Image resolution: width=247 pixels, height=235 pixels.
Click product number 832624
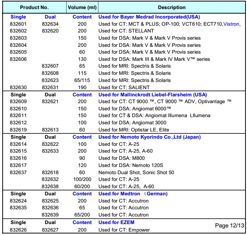click(x=18, y=201)
